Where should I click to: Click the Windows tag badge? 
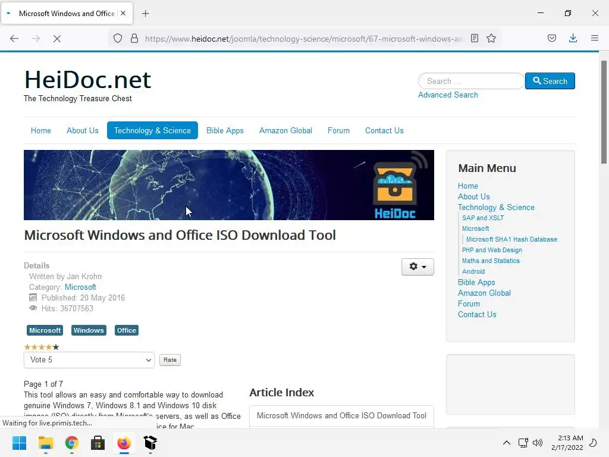click(89, 330)
